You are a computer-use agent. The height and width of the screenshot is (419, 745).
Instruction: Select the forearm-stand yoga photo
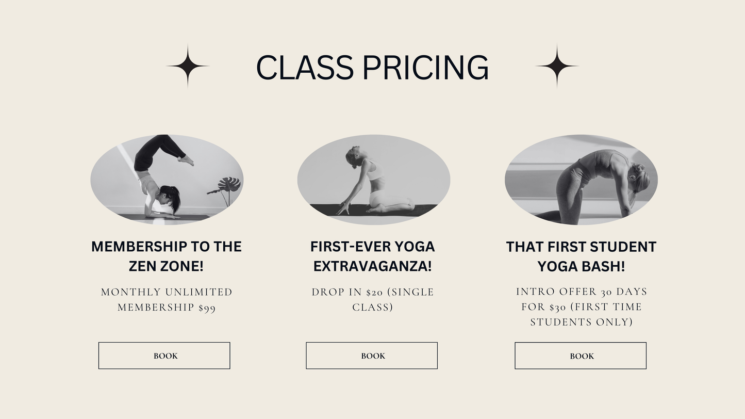click(167, 179)
